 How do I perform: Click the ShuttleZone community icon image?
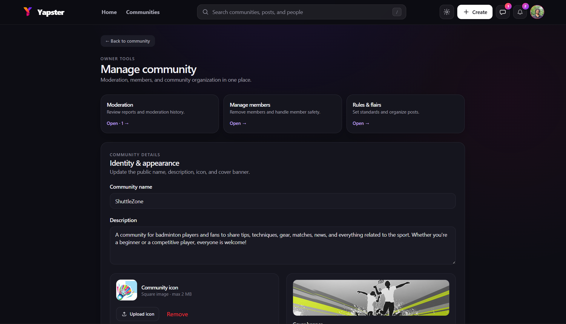coord(127,290)
